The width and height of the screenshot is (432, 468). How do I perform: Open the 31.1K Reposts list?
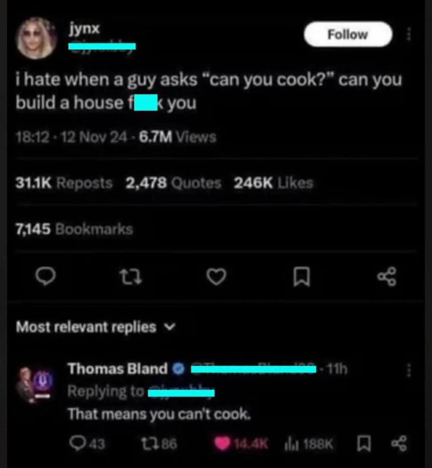[x=64, y=183]
